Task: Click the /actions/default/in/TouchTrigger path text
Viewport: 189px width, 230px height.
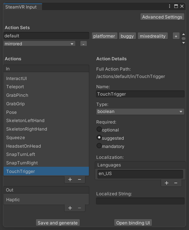Action: [x=130, y=76]
